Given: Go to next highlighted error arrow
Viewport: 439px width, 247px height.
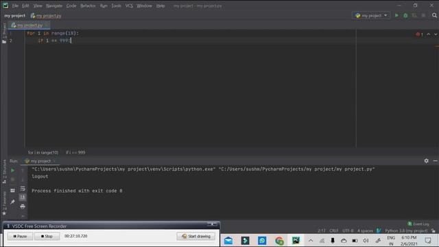Looking at the screenshot, I should tap(436, 34).
